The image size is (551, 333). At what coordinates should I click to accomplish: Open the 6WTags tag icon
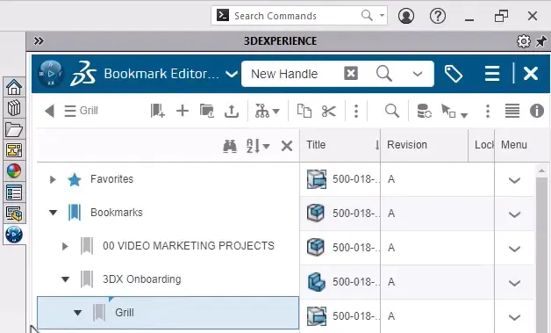454,74
